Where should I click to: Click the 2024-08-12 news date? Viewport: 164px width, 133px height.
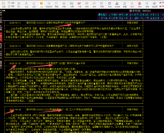15,46
